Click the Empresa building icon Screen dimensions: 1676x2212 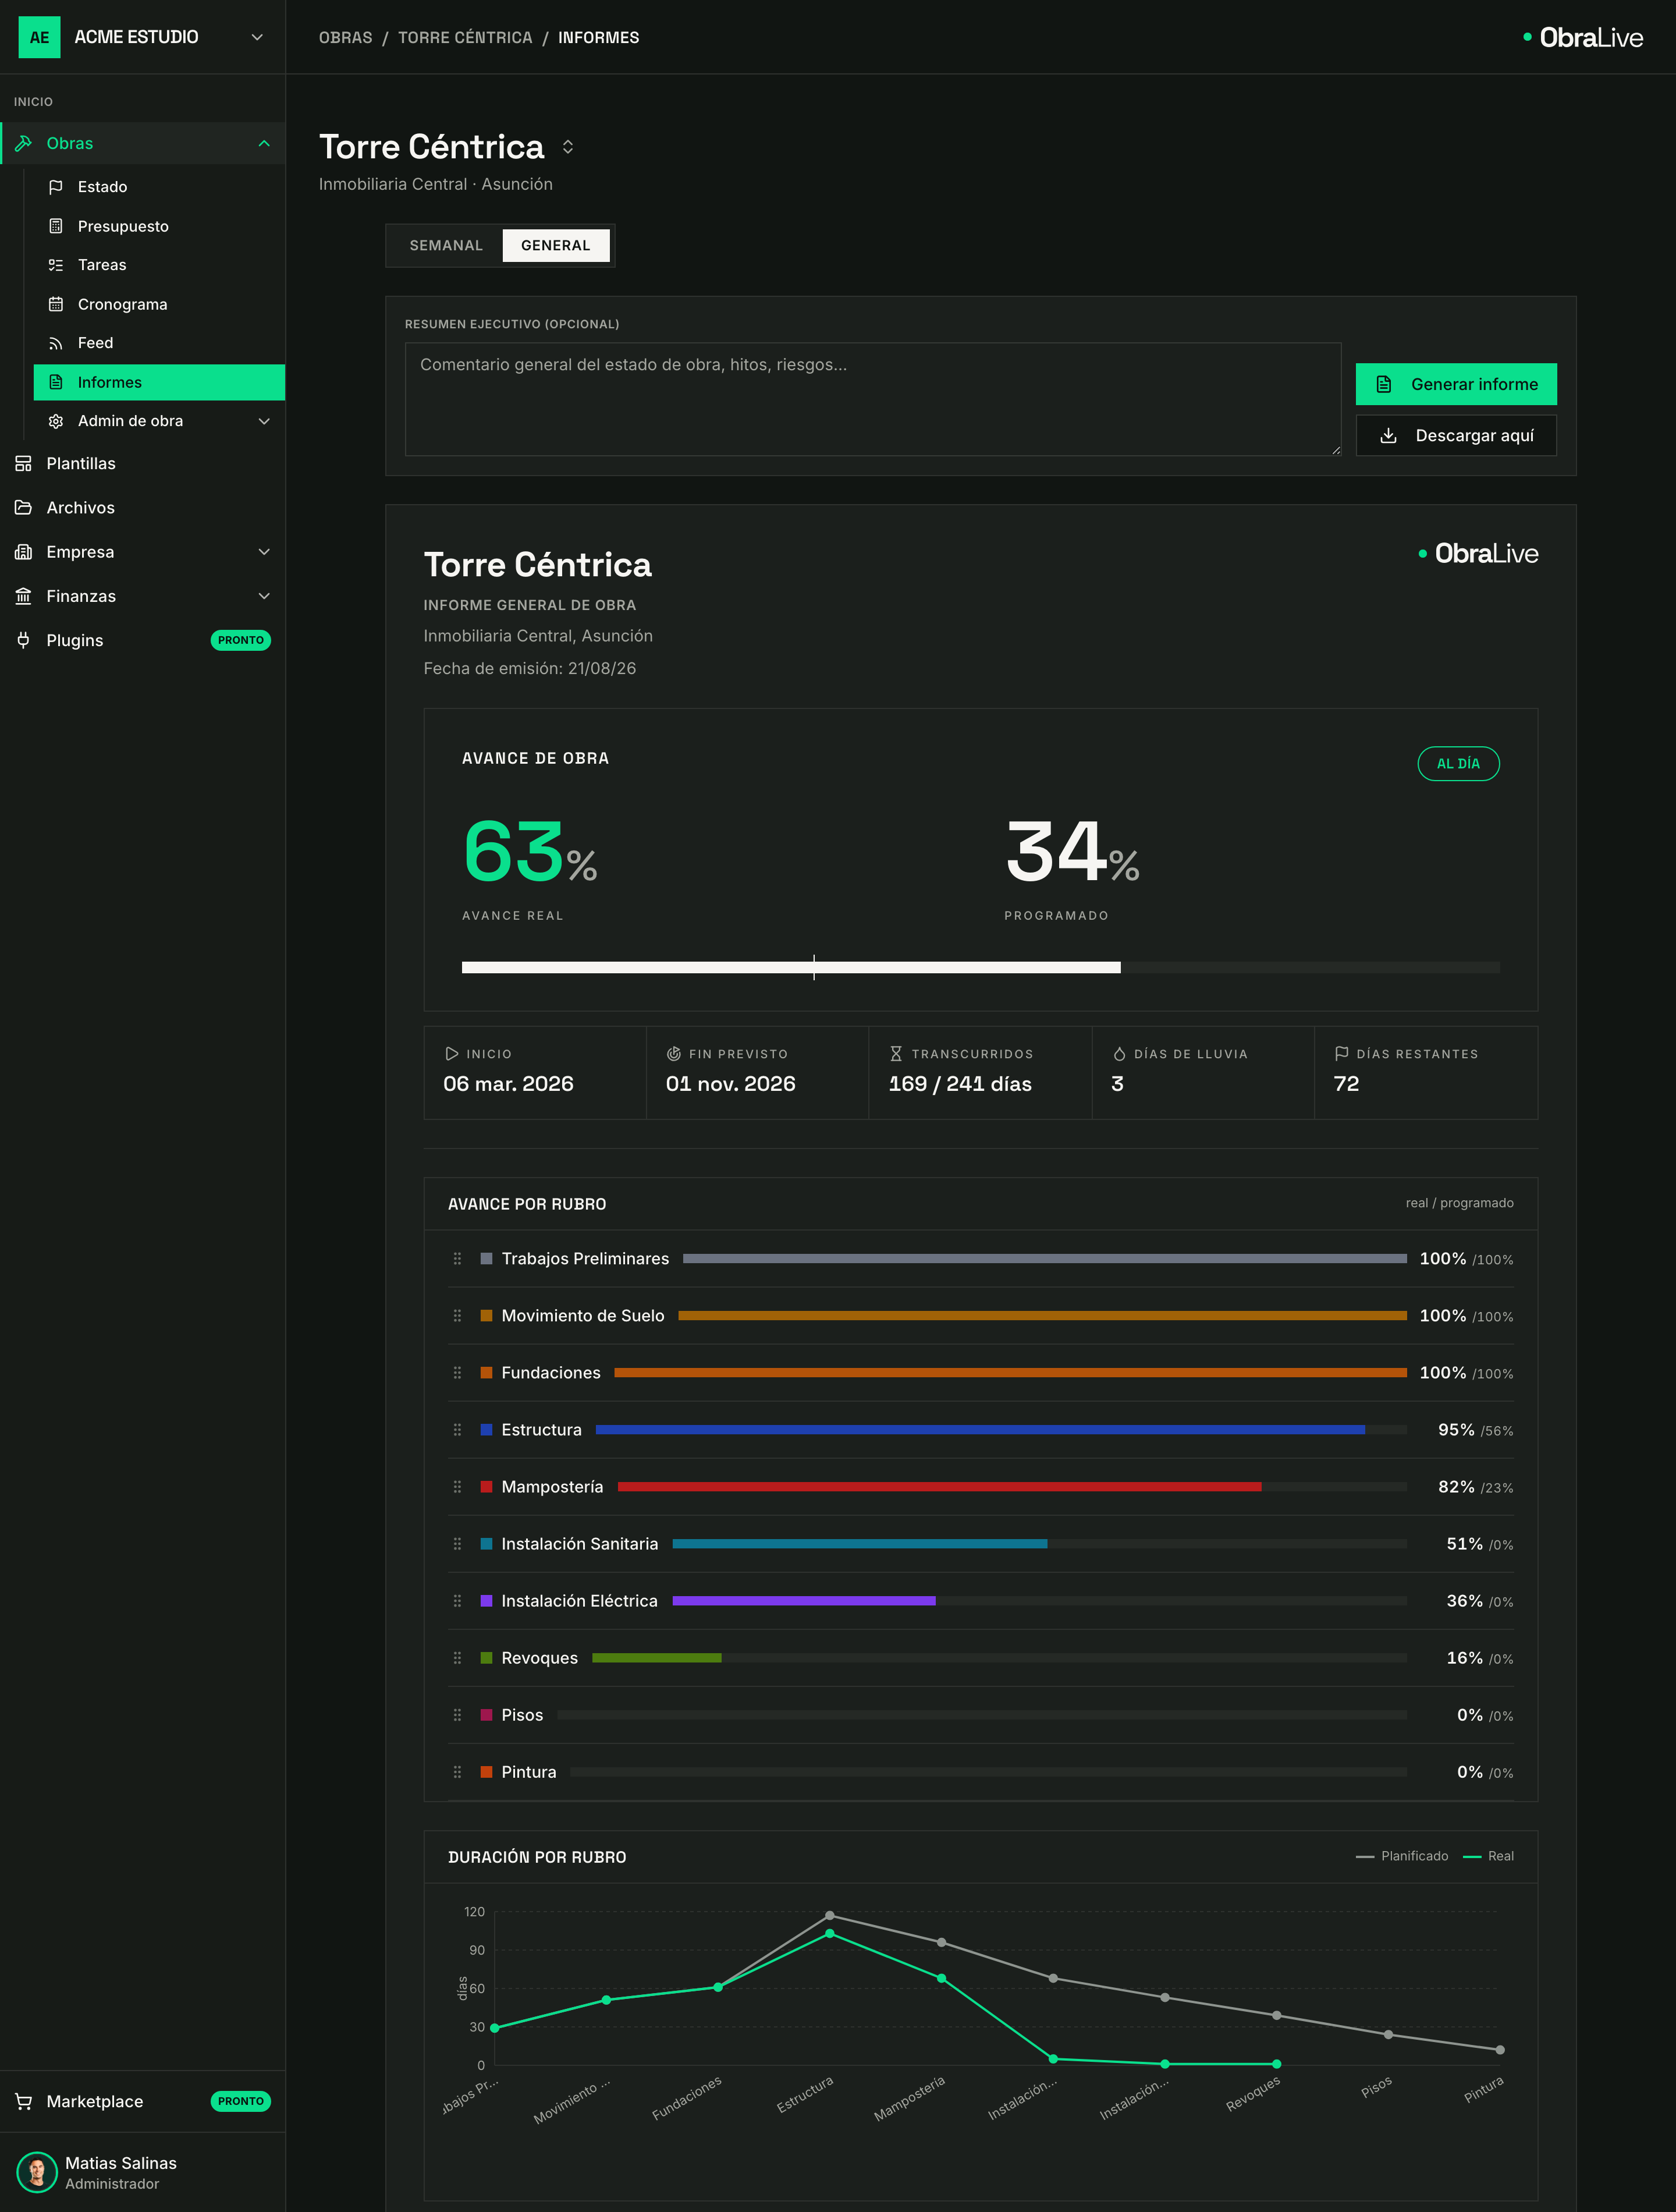23,552
